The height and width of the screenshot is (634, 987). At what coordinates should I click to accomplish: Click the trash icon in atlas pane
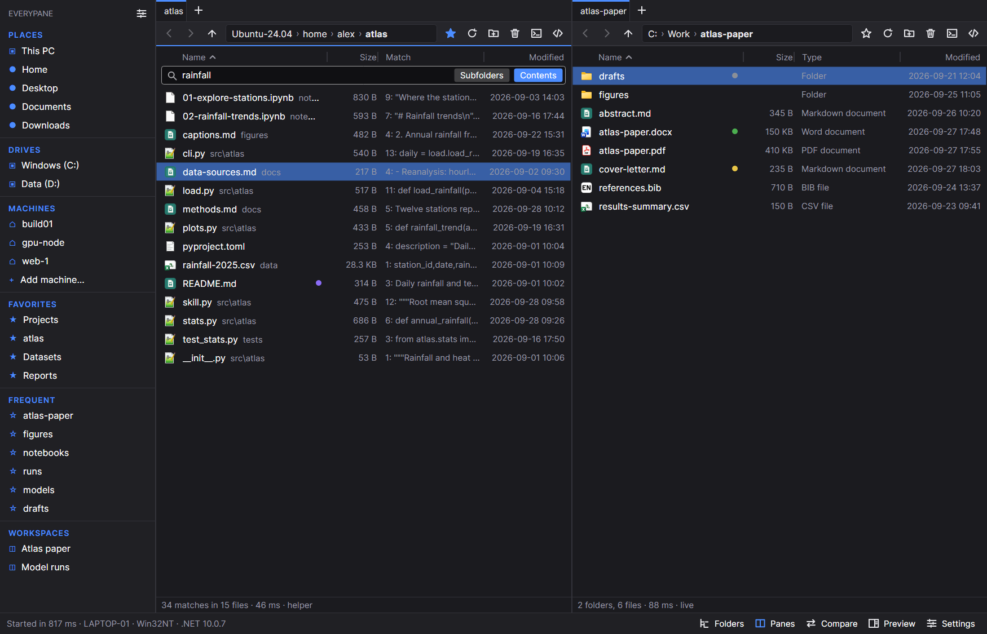pyautogui.click(x=515, y=34)
